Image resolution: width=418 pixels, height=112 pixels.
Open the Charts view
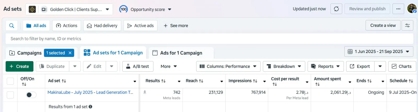(x=402, y=66)
